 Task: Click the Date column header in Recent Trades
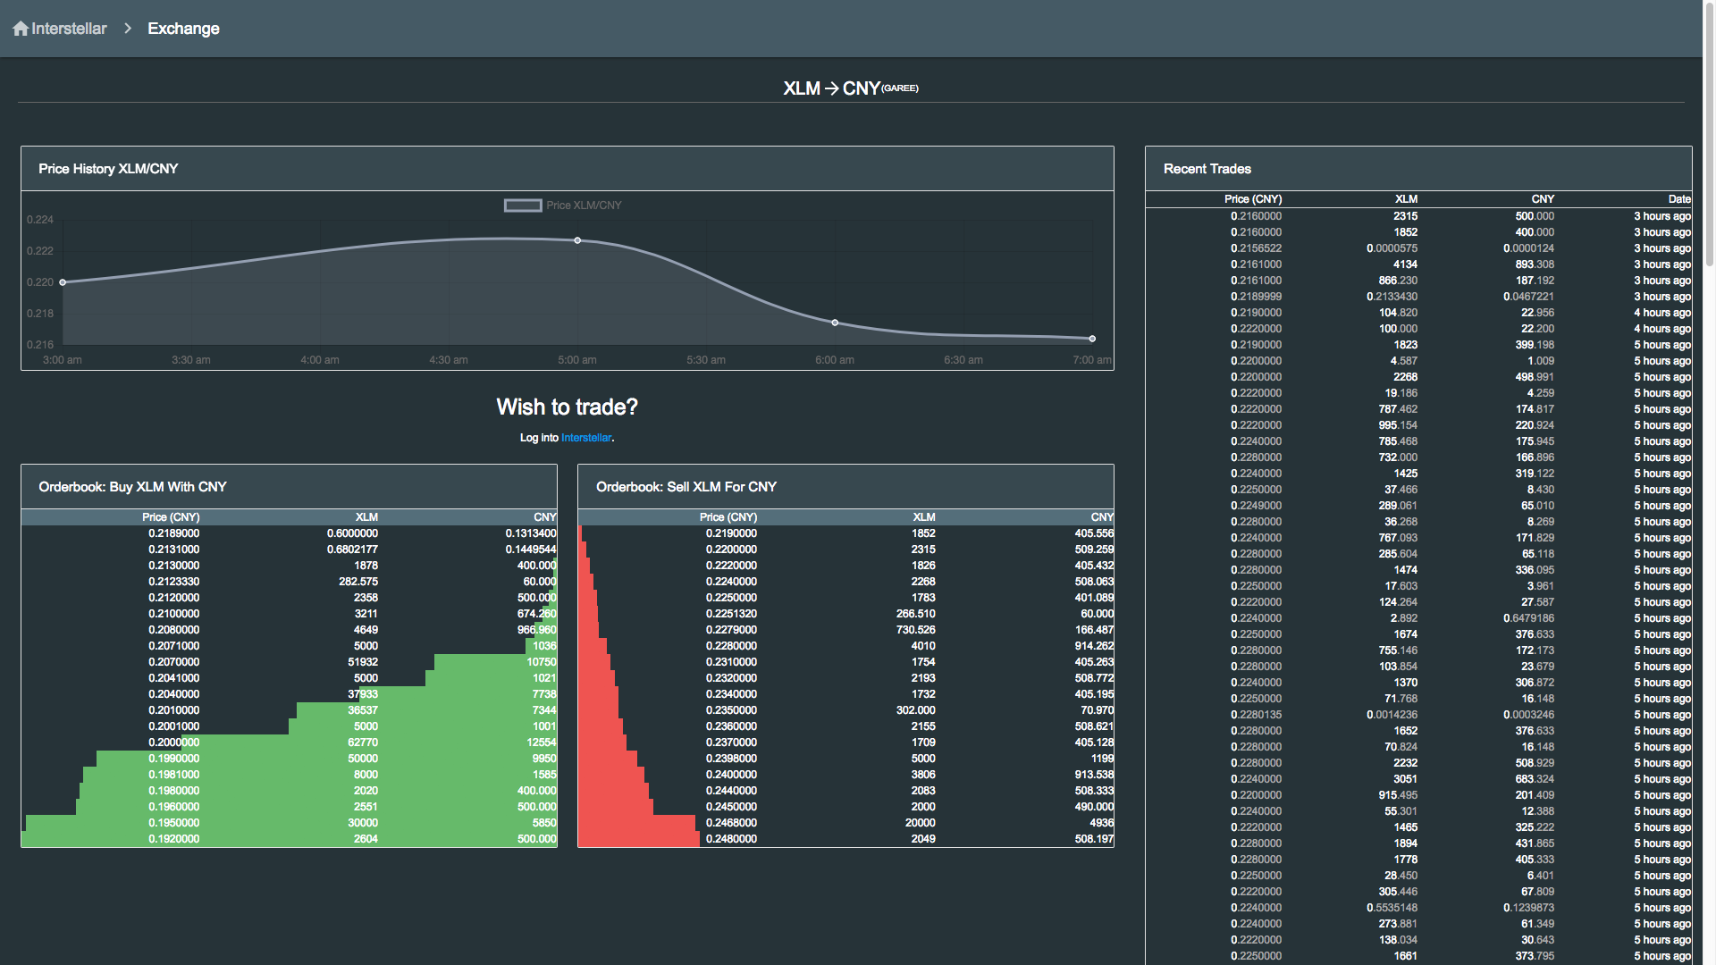pyautogui.click(x=1679, y=199)
